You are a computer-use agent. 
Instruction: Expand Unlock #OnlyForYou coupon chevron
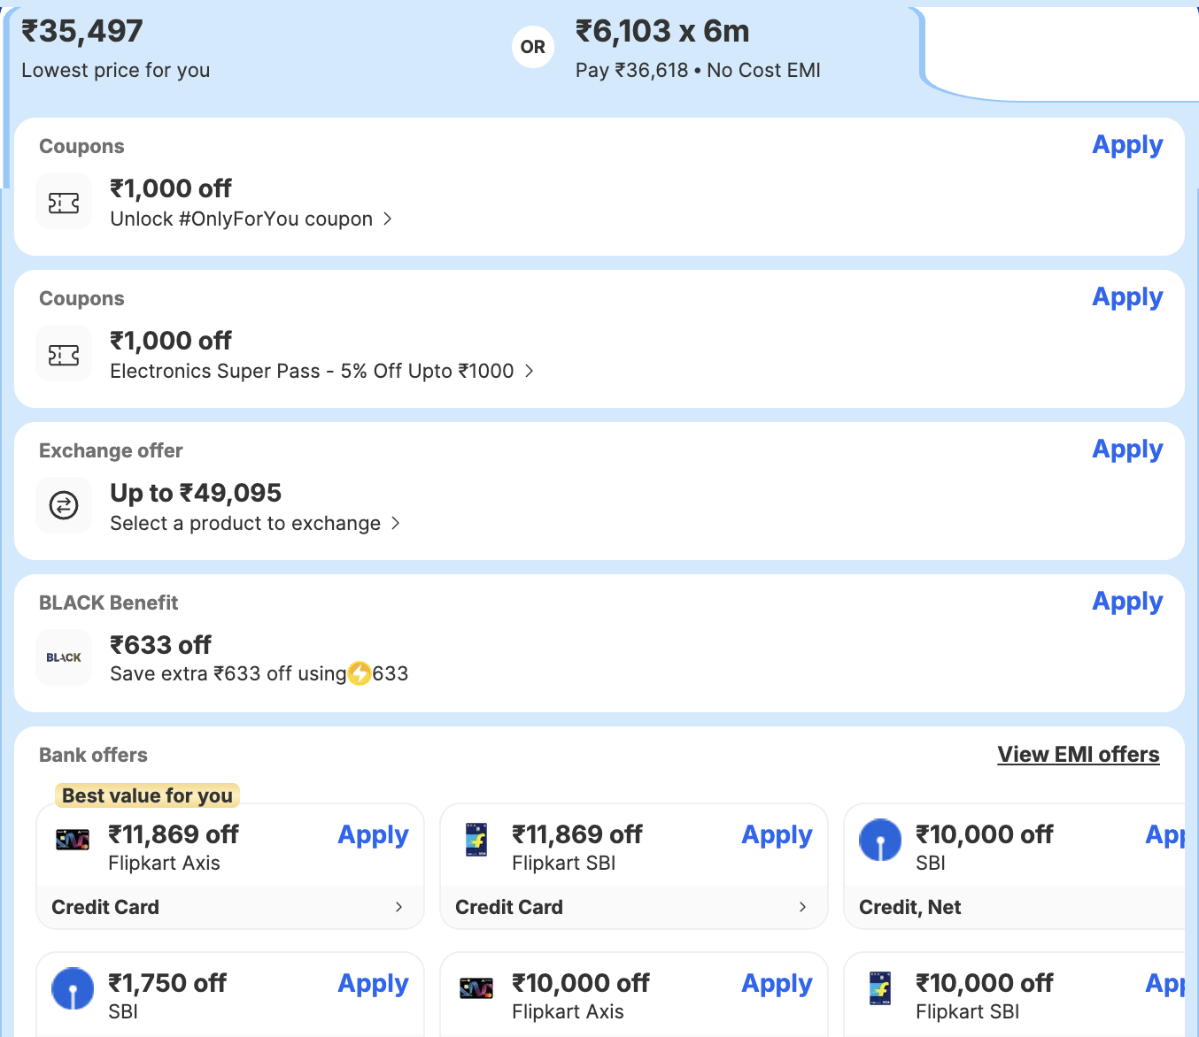tap(388, 219)
